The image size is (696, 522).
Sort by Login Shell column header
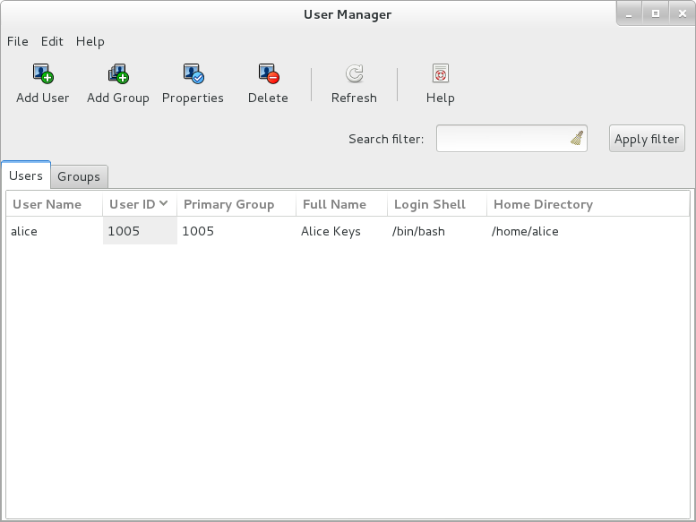(437, 204)
